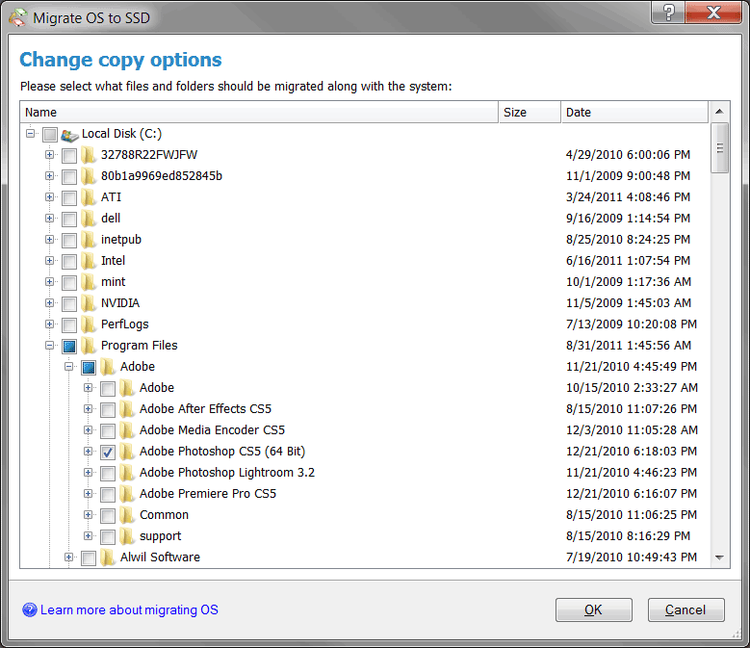Expand Adobe Photoshop CS5 (64 Bit) node
Screen dimensions: 750x648
88,451
